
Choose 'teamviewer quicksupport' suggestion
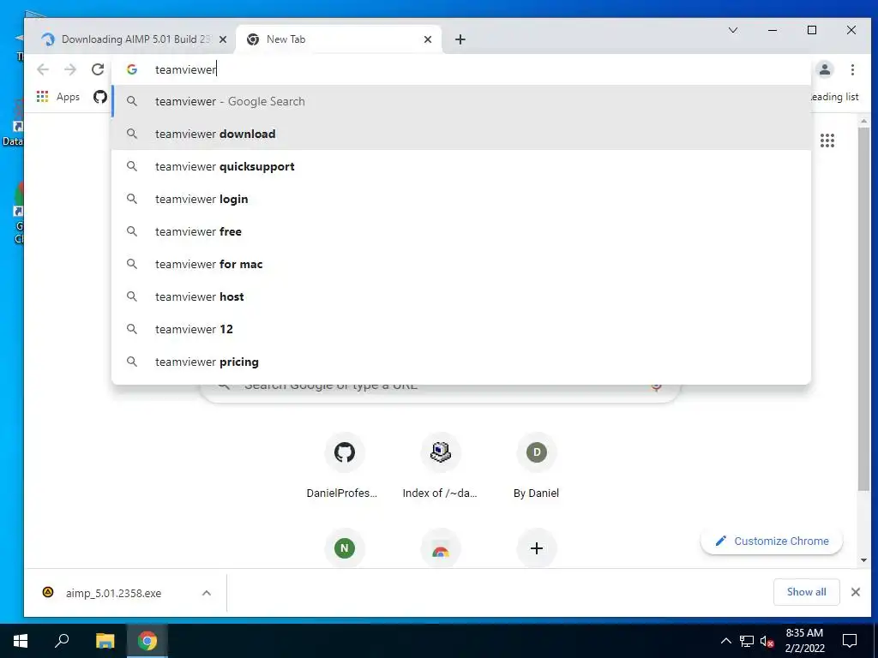pyautogui.click(x=461, y=166)
